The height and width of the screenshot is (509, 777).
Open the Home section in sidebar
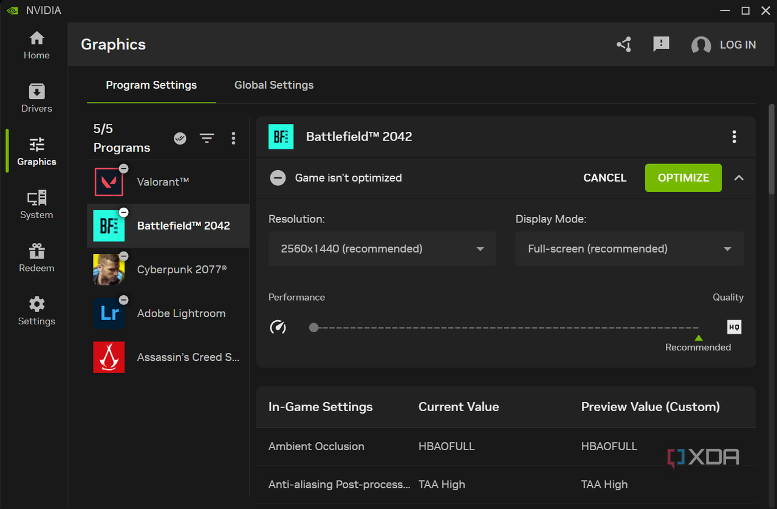(x=36, y=45)
